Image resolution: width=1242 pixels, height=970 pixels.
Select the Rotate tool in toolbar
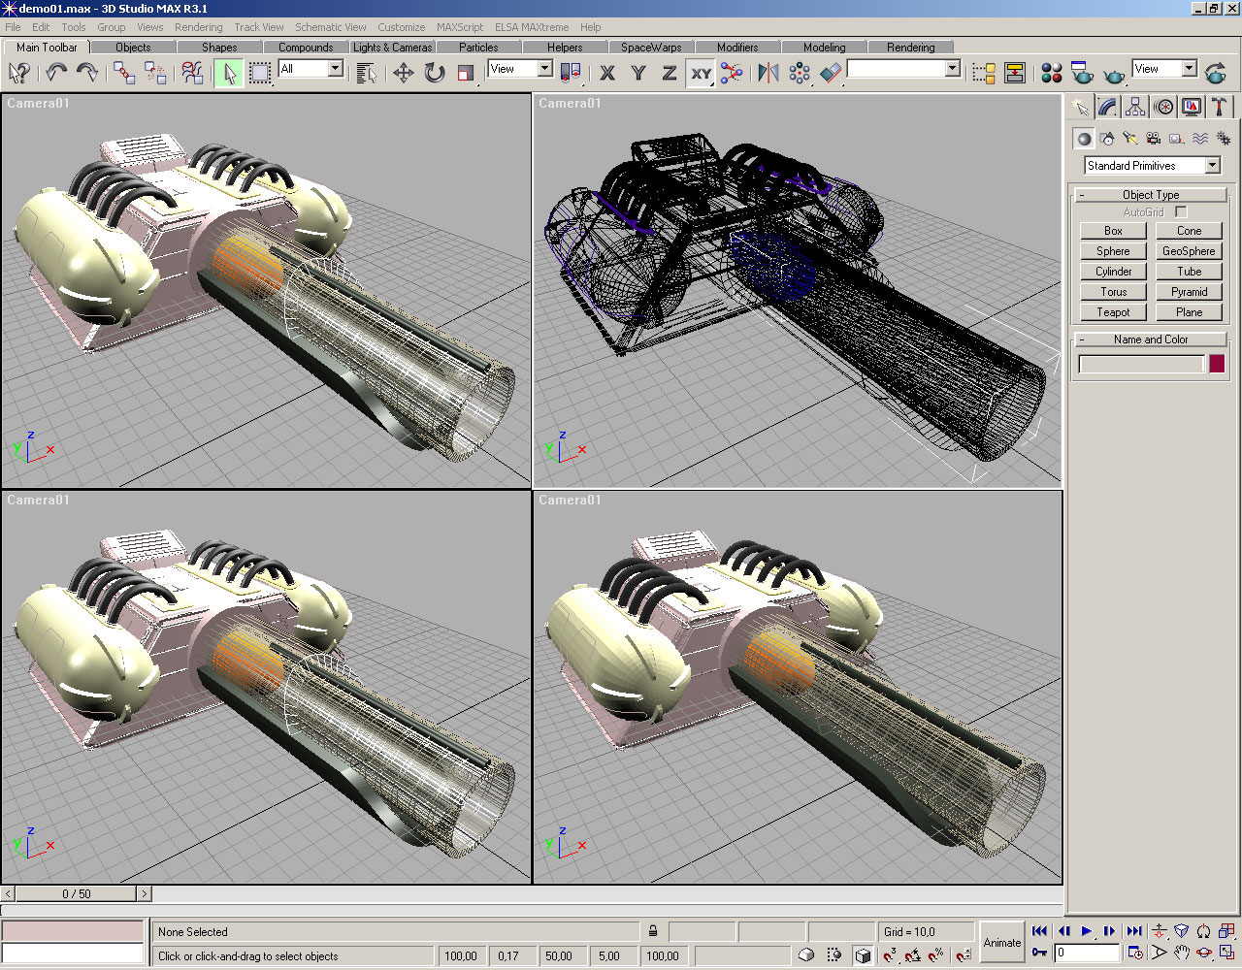(435, 73)
